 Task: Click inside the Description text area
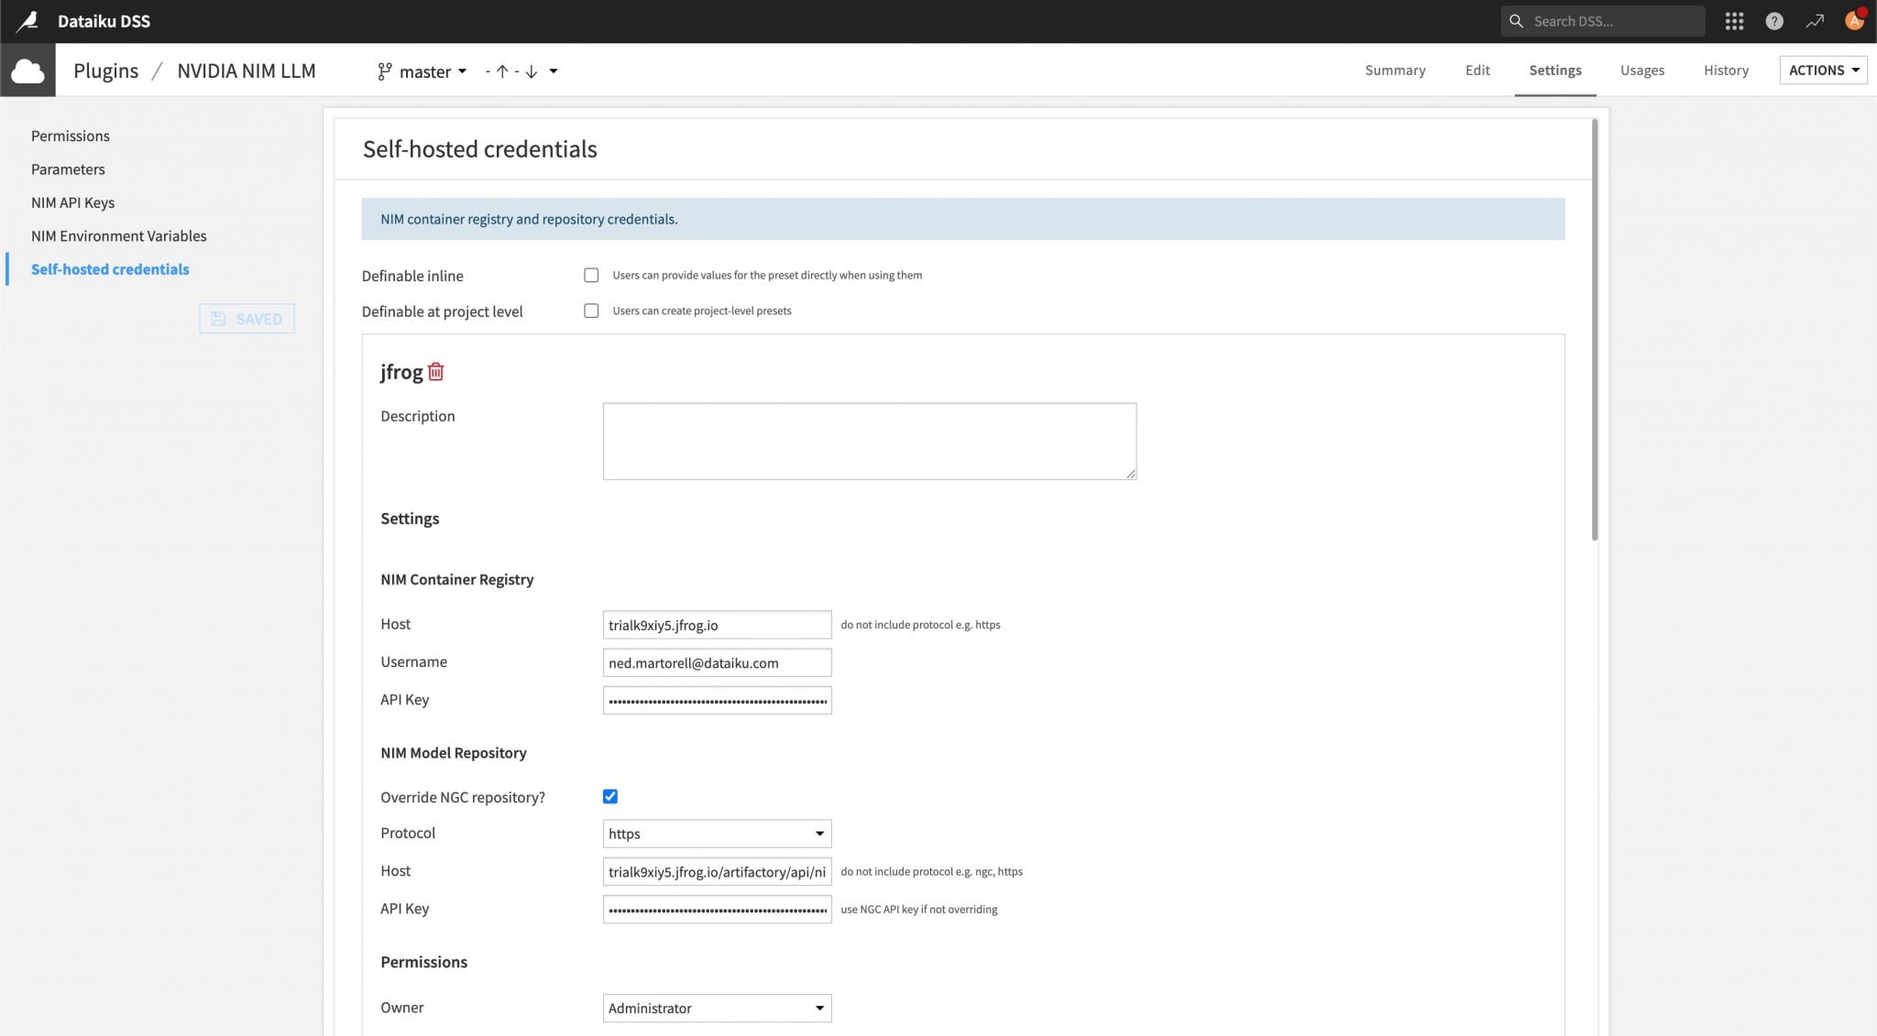869,441
